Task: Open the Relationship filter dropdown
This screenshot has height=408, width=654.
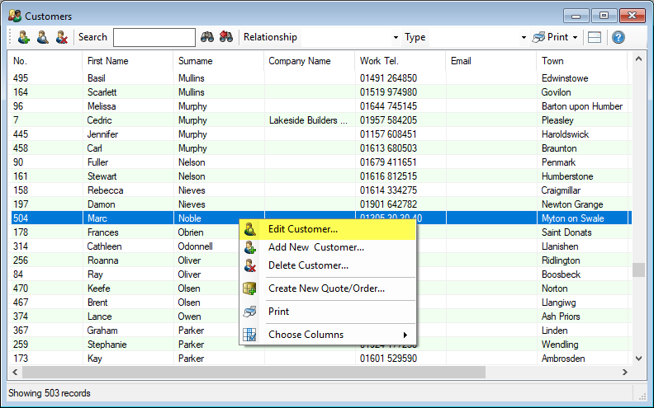Action: point(396,37)
